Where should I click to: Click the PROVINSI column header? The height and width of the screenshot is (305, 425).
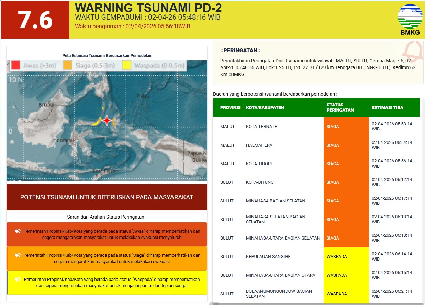[x=230, y=107]
